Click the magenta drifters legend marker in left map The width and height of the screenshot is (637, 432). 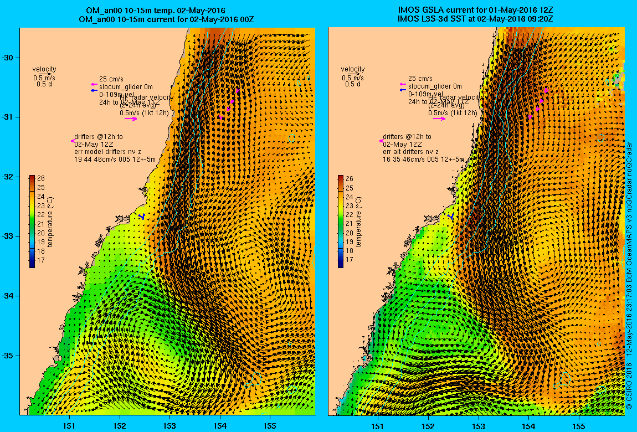[x=73, y=141]
